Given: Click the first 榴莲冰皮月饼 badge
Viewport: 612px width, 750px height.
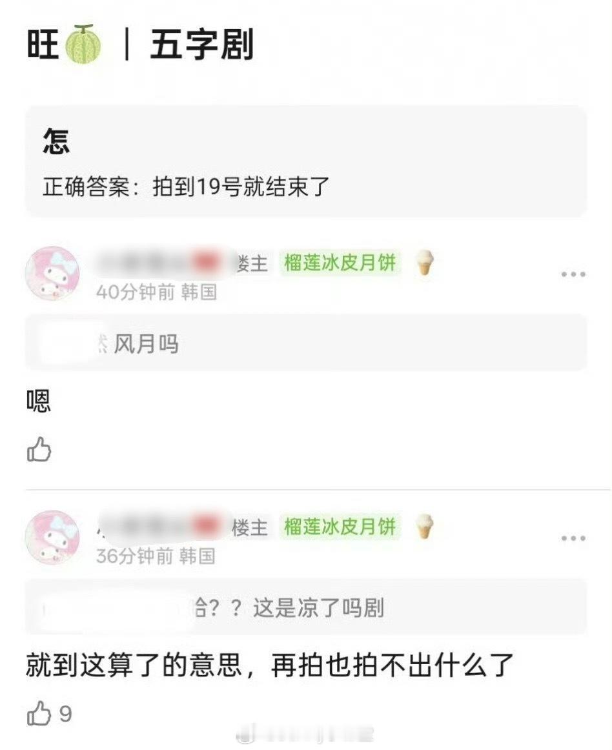Looking at the screenshot, I should tap(340, 263).
